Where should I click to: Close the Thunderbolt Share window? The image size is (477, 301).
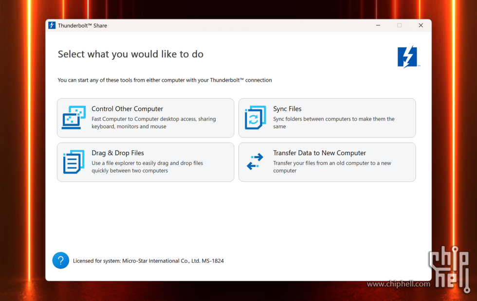[421, 25]
